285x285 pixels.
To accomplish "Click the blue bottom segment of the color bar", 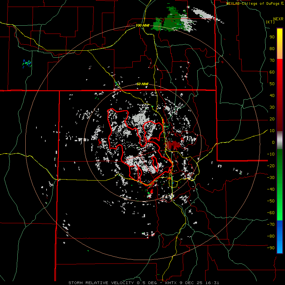I will point(280,237).
